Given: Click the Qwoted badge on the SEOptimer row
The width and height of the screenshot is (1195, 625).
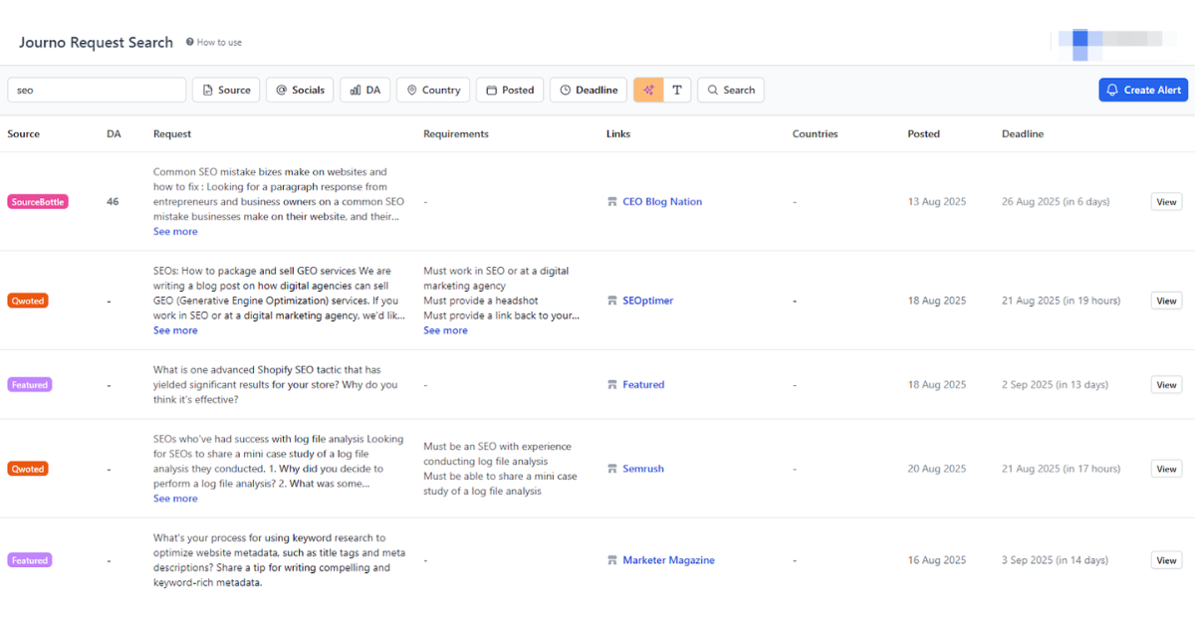Looking at the screenshot, I should click(29, 301).
